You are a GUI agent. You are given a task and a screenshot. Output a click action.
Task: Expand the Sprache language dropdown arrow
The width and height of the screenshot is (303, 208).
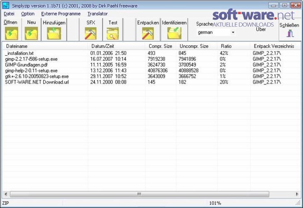coord(233,32)
